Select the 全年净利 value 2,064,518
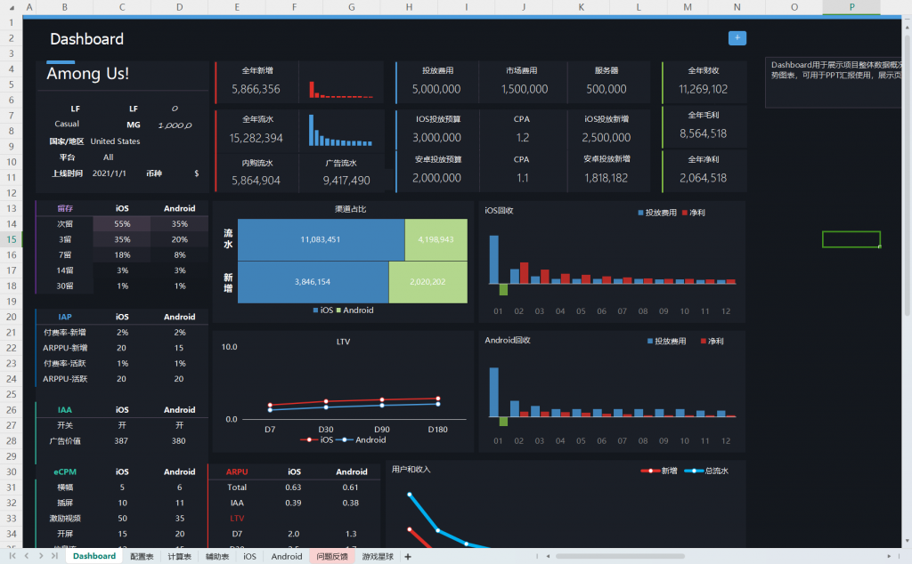 click(703, 178)
